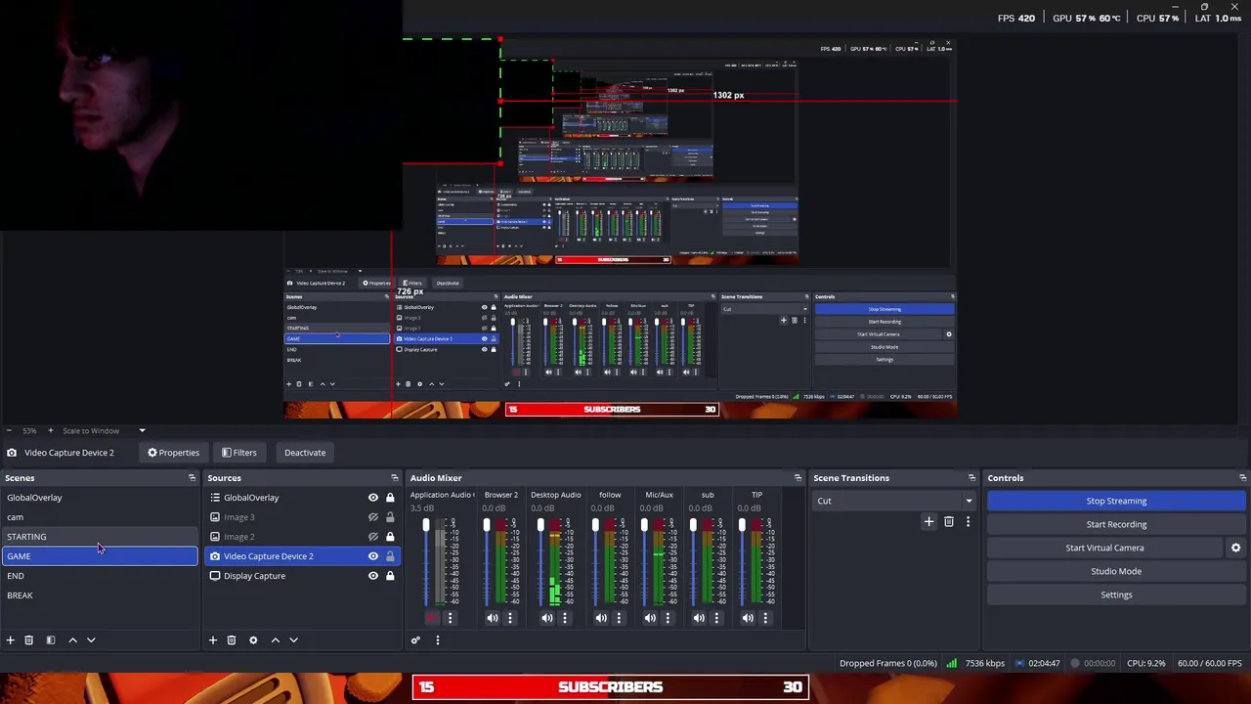1251x704 pixels.
Task: Zoom out preview with minus icon
Action: tap(9, 430)
